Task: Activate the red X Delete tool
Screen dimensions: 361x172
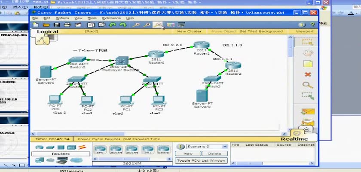Action: [x=308, y=74]
